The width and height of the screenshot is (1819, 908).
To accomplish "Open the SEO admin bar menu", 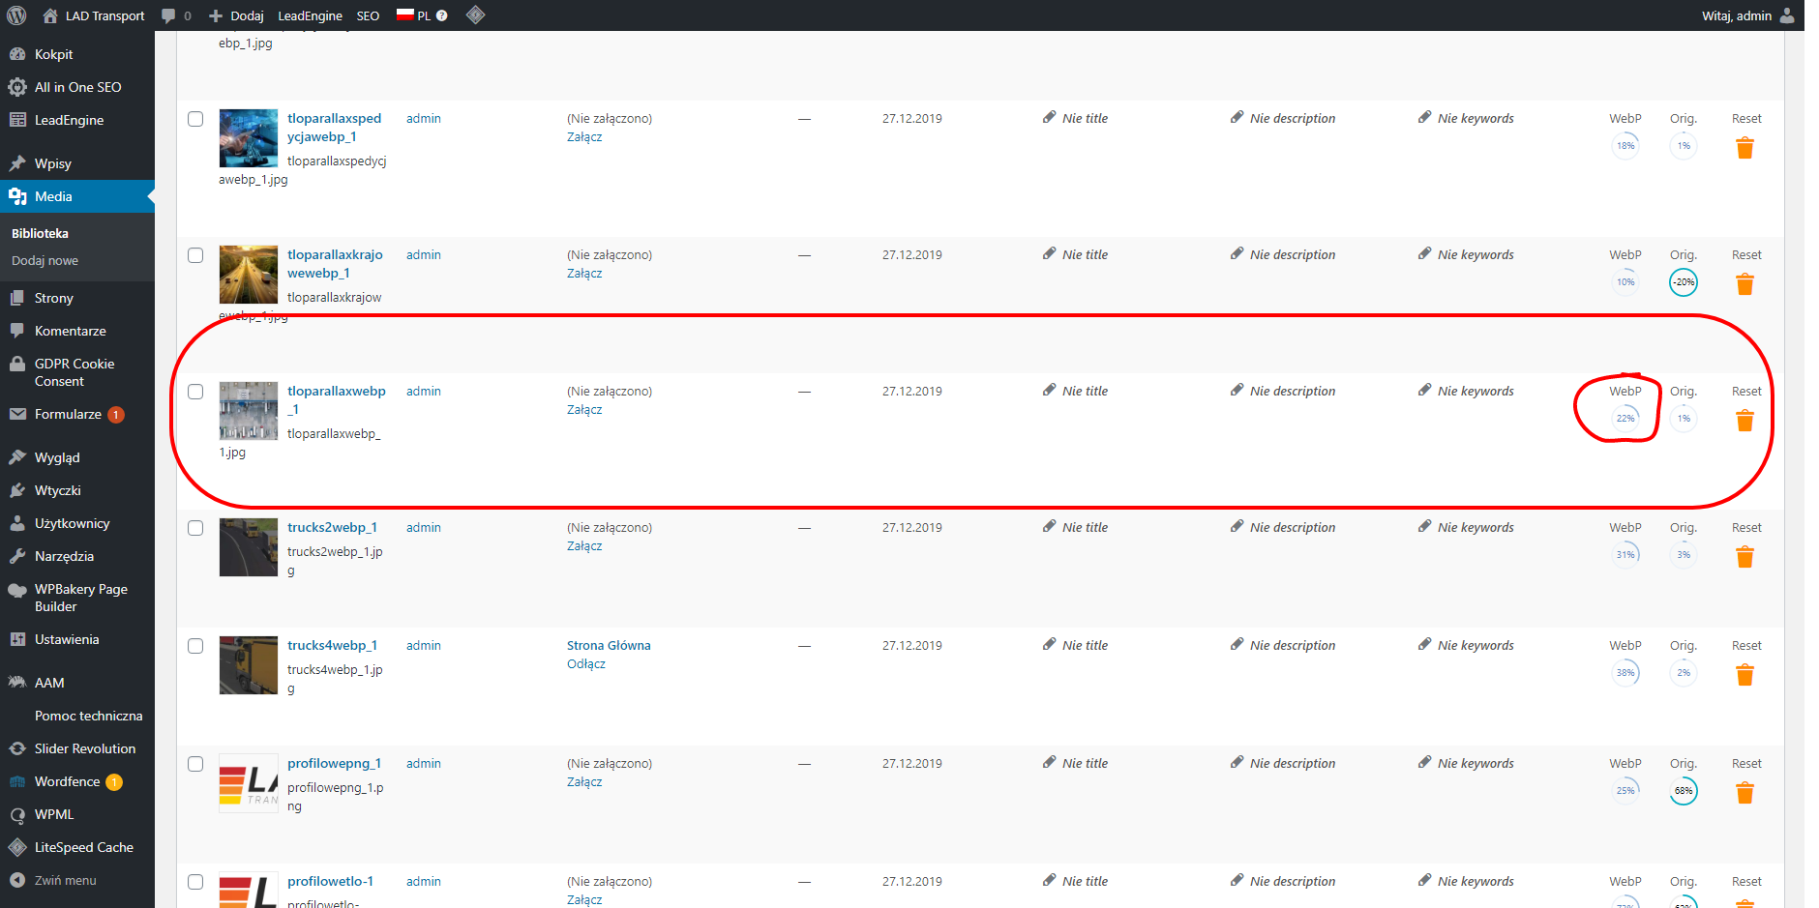I will point(368,15).
